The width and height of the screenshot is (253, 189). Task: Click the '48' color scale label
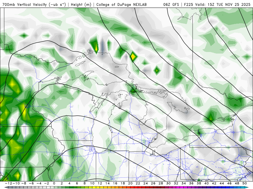pos(237,183)
